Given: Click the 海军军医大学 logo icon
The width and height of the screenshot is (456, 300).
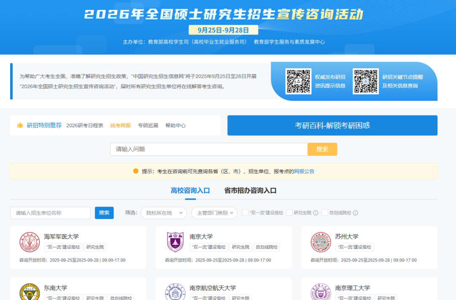Looking at the screenshot, I should [x=30, y=242].
